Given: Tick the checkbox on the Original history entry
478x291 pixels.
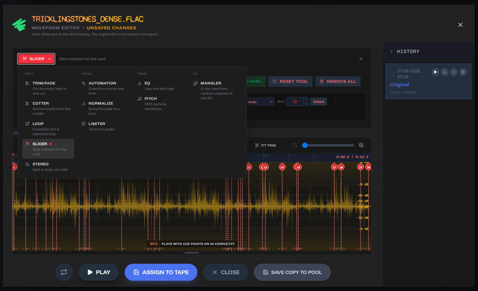Looking at the screenshot, I should pos(392,74).
